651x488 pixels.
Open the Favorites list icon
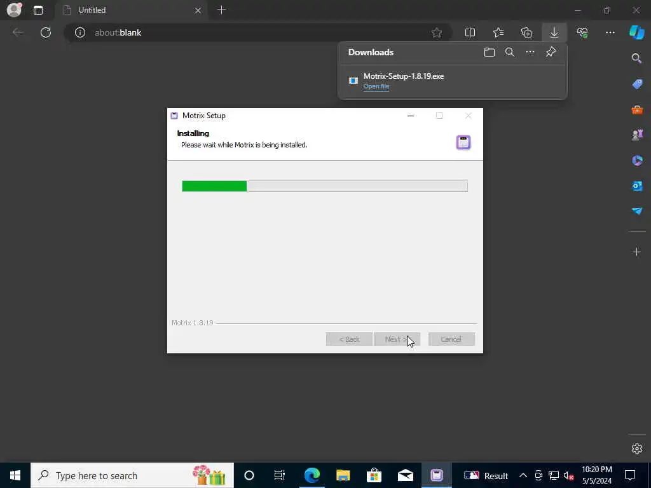pyautogui.click(x=498, y=32)
